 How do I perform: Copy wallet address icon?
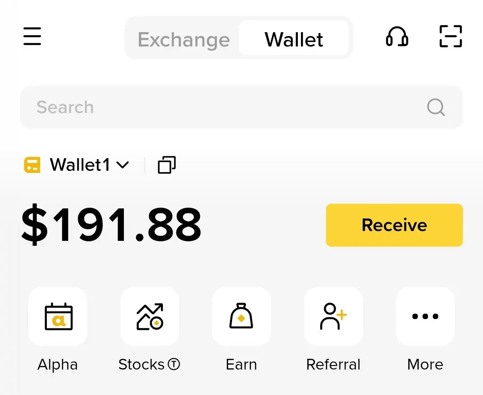pyautogui.click(x=167, y=165)
